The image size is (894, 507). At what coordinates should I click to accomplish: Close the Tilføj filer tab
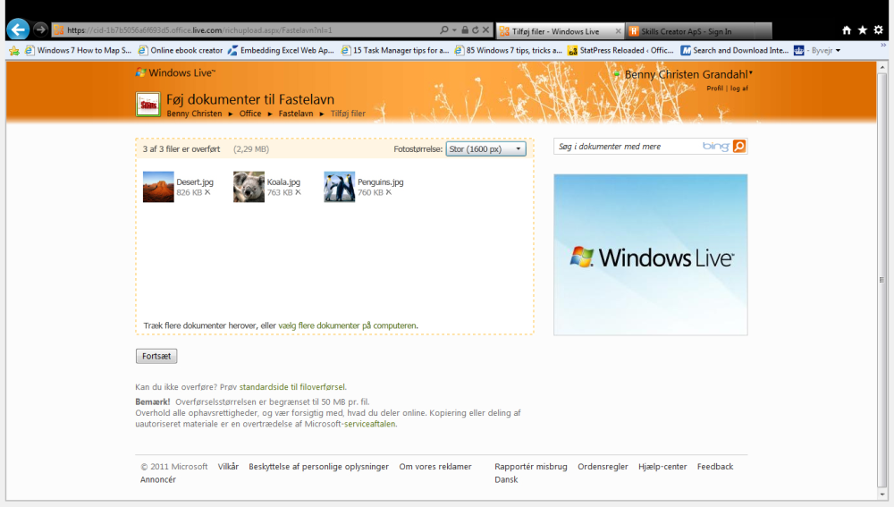tap(618, 31)
